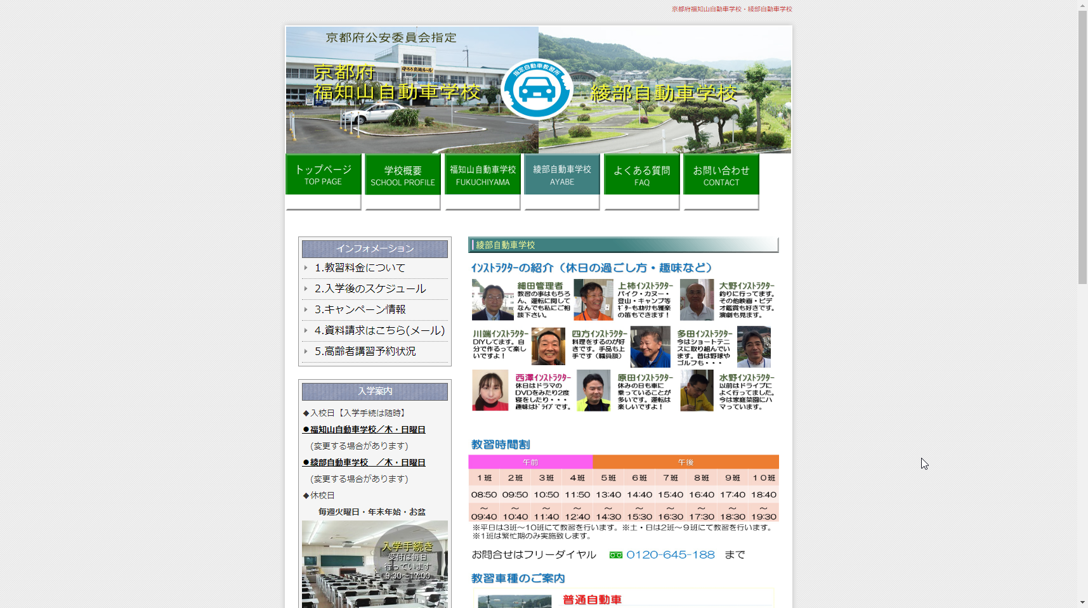
Task: Click the green phone icon beside freephone number
Action: [x=615, y=554]
